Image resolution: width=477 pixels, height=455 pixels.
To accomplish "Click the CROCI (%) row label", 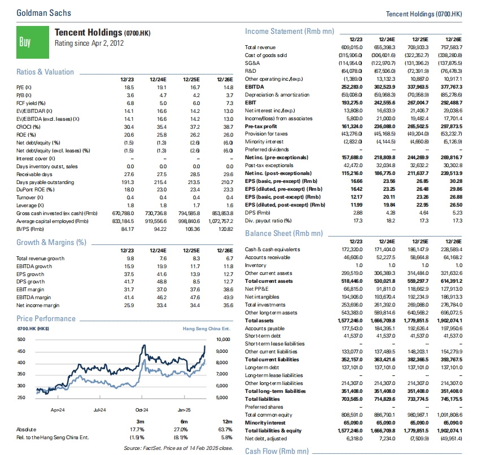I will (28, 127).
